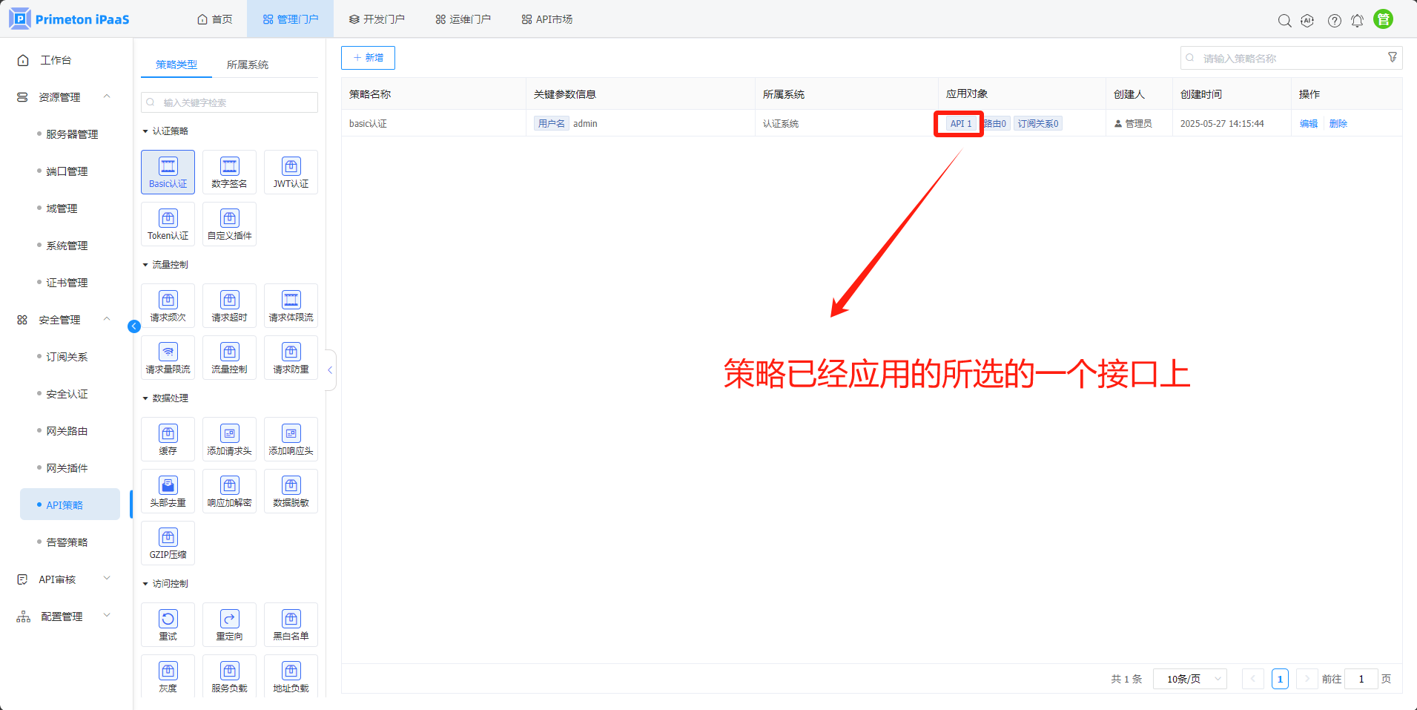Open the help question mark icon
Viewport: 1417px width, 710px height.
click(x=1334, y=21)
